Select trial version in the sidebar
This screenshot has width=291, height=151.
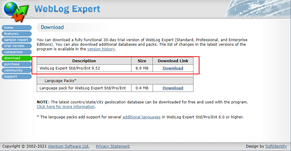(14, 46)
